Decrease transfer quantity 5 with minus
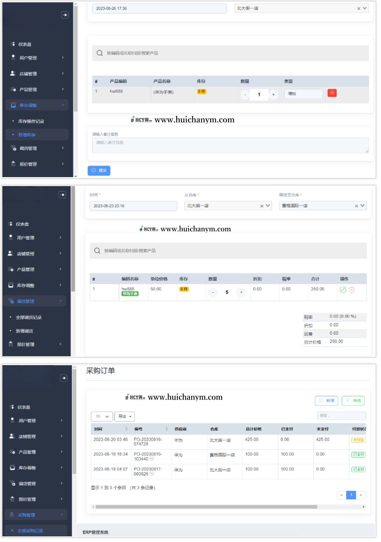This screenshot has height=542, width=381. (213, 292)
